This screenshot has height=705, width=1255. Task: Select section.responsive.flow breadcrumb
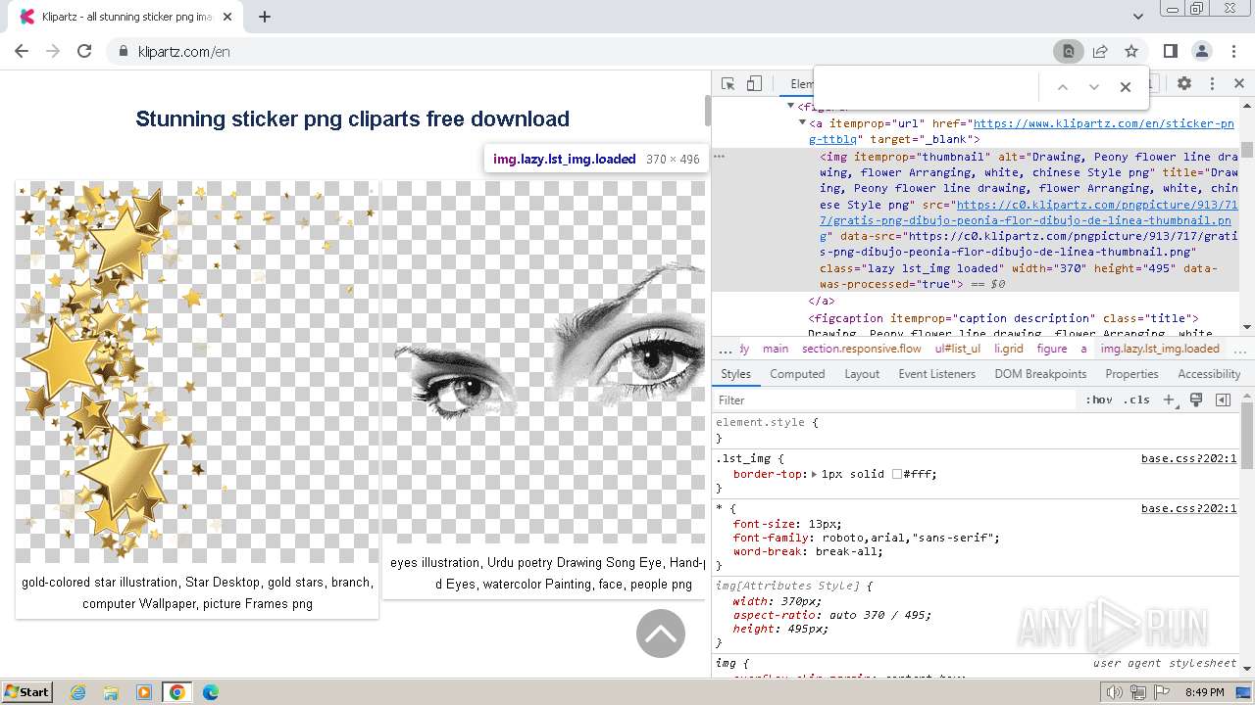coord(862,349)
